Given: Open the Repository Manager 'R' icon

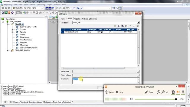Looking at the screenshot, I should (x=3, y=12).
